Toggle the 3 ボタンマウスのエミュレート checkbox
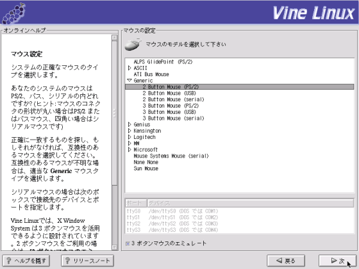359x269 pixels. (x=128, y=243)
